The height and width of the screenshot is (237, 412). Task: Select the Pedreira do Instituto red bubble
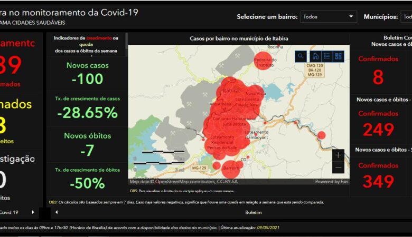click(x=263, y=61)
